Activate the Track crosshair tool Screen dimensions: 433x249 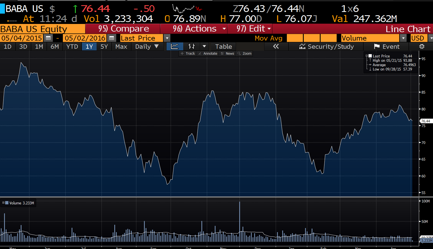click(188, 54)
